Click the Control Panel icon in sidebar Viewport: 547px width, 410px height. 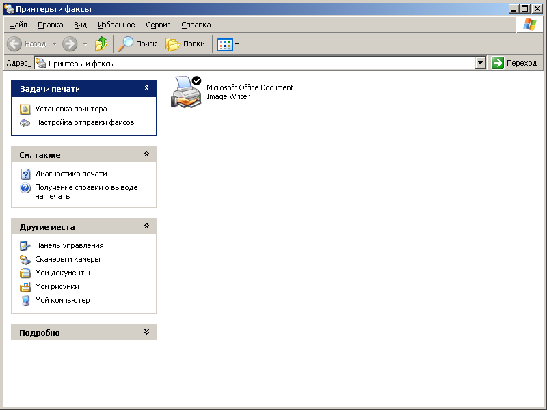click(x=25, y=246)
